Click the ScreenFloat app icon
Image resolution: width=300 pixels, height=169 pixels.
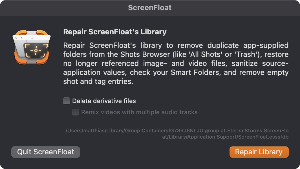point(32,47)
